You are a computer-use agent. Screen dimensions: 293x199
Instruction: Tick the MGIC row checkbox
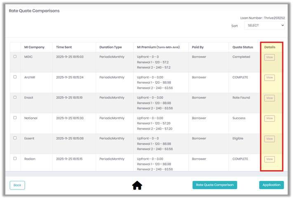15,56
